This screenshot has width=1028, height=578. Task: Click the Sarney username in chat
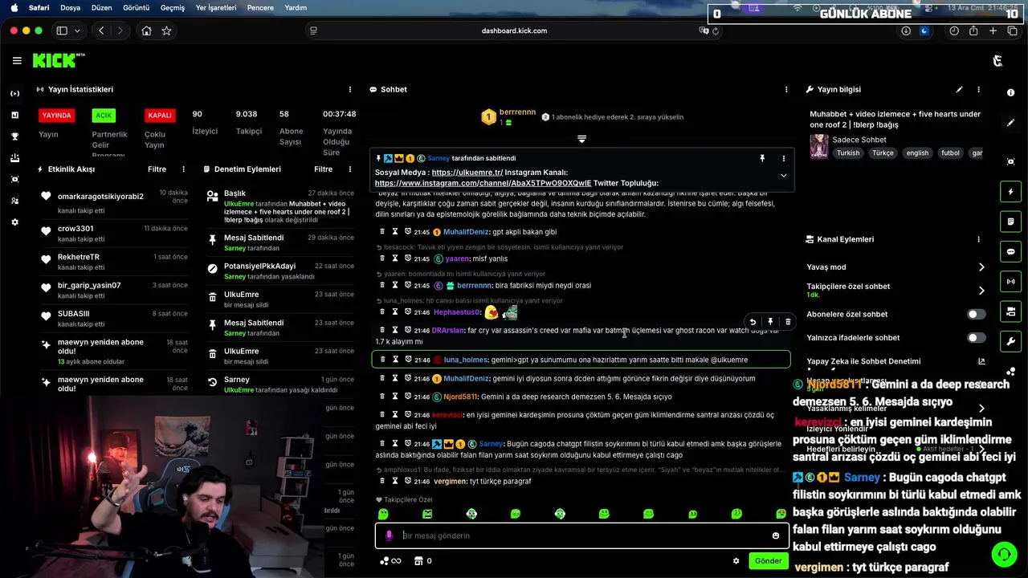click(x=491, y=444)
